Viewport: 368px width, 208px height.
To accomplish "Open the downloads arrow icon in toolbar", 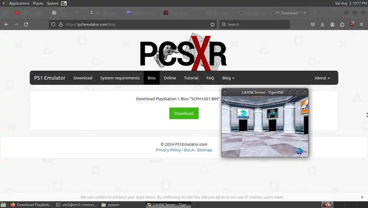I will point(323,24).
